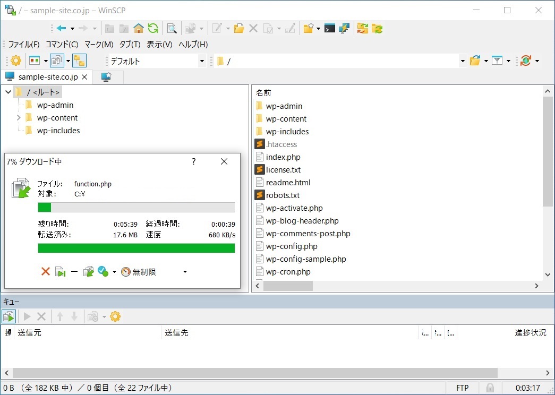Viewport: 555px width, 395px height.
Task: Click the session layout color icon
Action: point(35,61)
